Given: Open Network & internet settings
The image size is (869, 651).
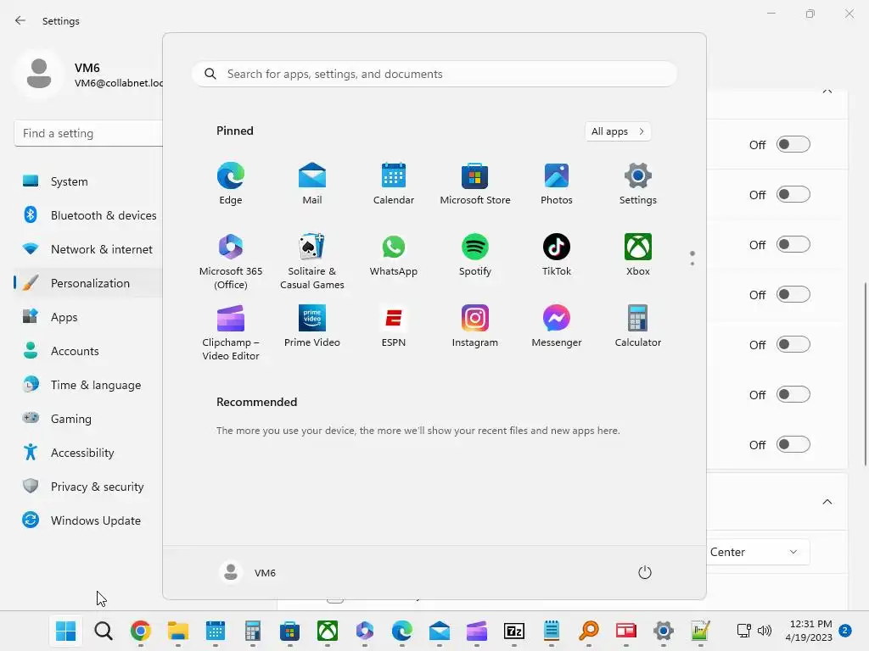Looking at the screenshot, I should [x=88, y=249].
